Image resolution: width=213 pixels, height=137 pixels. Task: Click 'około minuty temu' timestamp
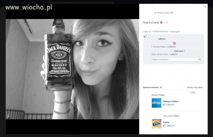tap(160, 54)
